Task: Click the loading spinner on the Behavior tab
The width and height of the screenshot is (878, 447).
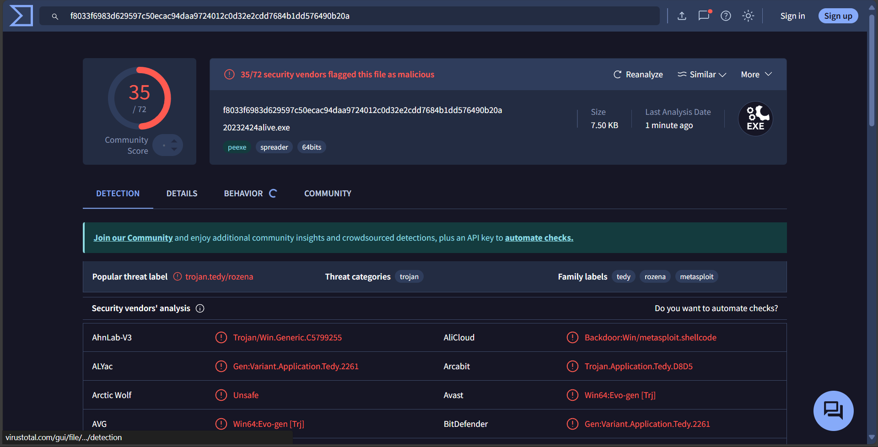Action: point(273,194)
